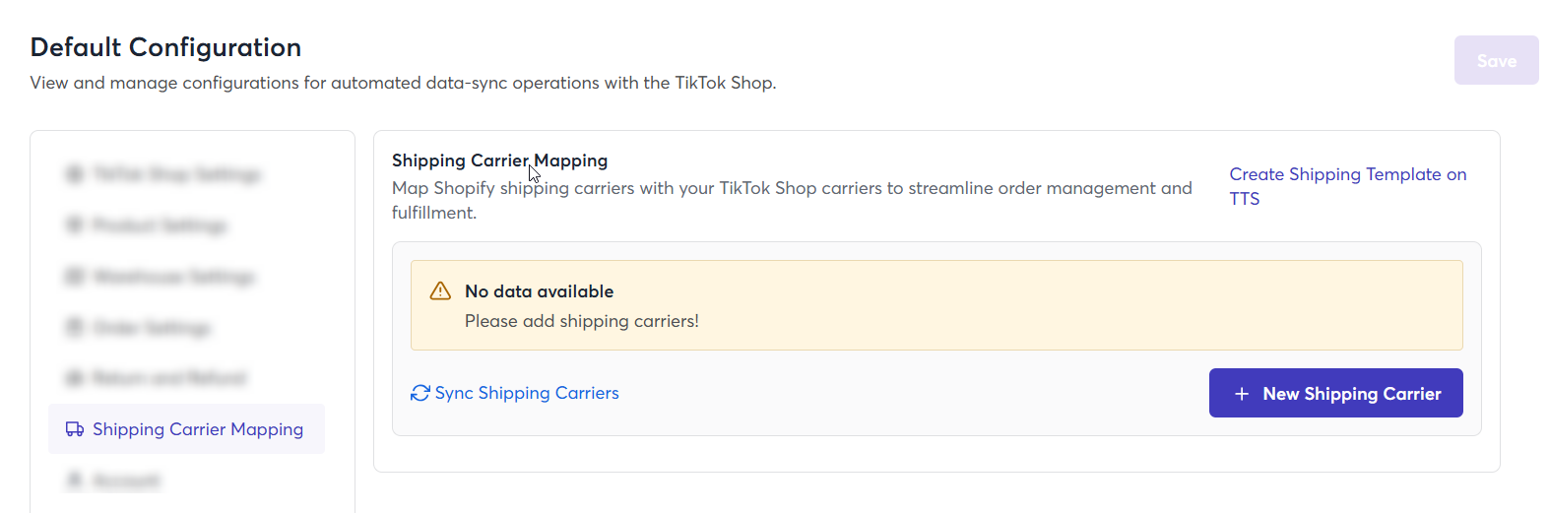The image size is (1549, 513).
Task: Select the blurred TikTok Shop Settings label
Action: (177, 174)
